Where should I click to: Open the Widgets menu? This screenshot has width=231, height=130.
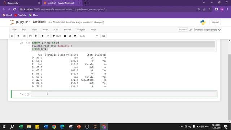[81, 30]
